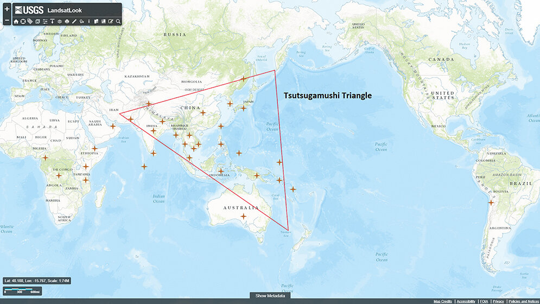Click the scene marker over Australia
This screenshot has width=540, height=304.
point(244,216)
